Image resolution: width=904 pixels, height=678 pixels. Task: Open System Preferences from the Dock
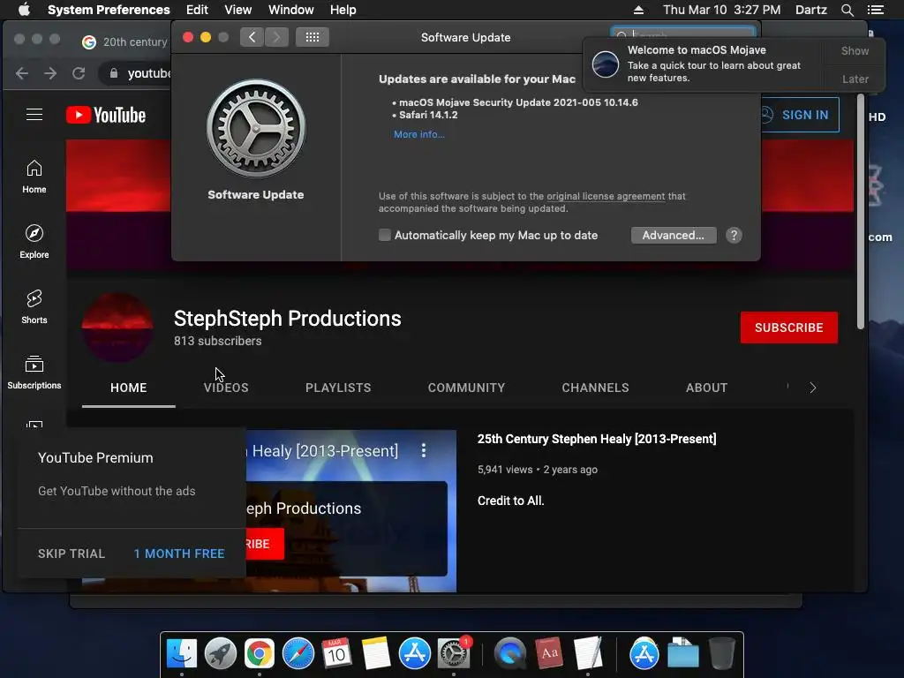pos(454,654)
